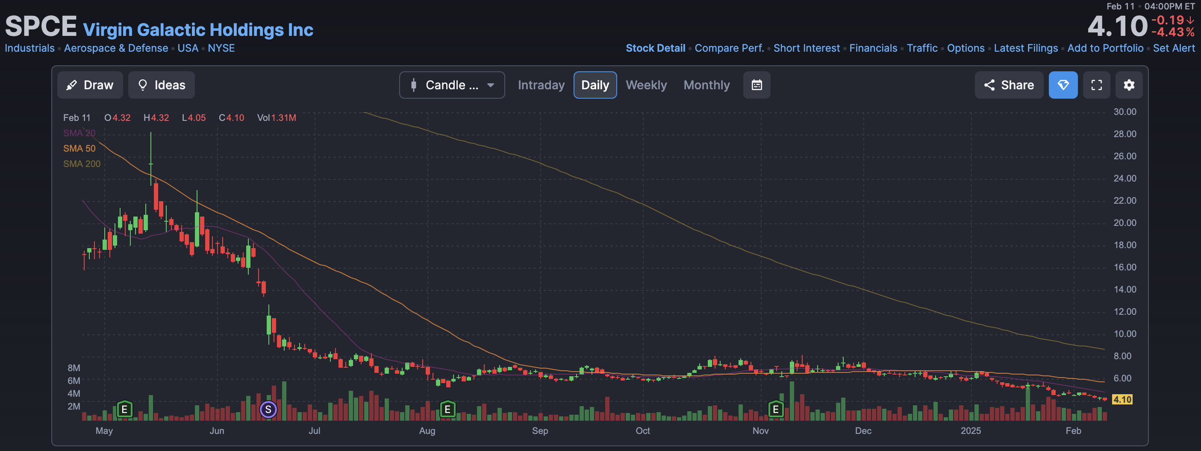This screenshot has width=1201, height=451.
Task: Click the Share chart button
Action: [1009, 85]
